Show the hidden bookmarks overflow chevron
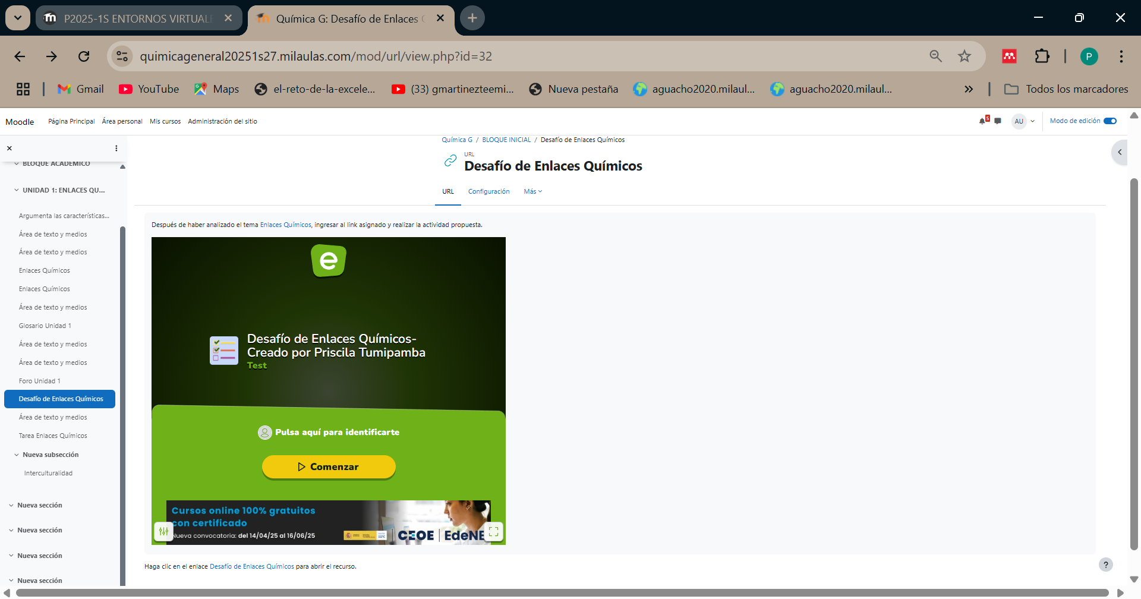 (x=969, y=89)
